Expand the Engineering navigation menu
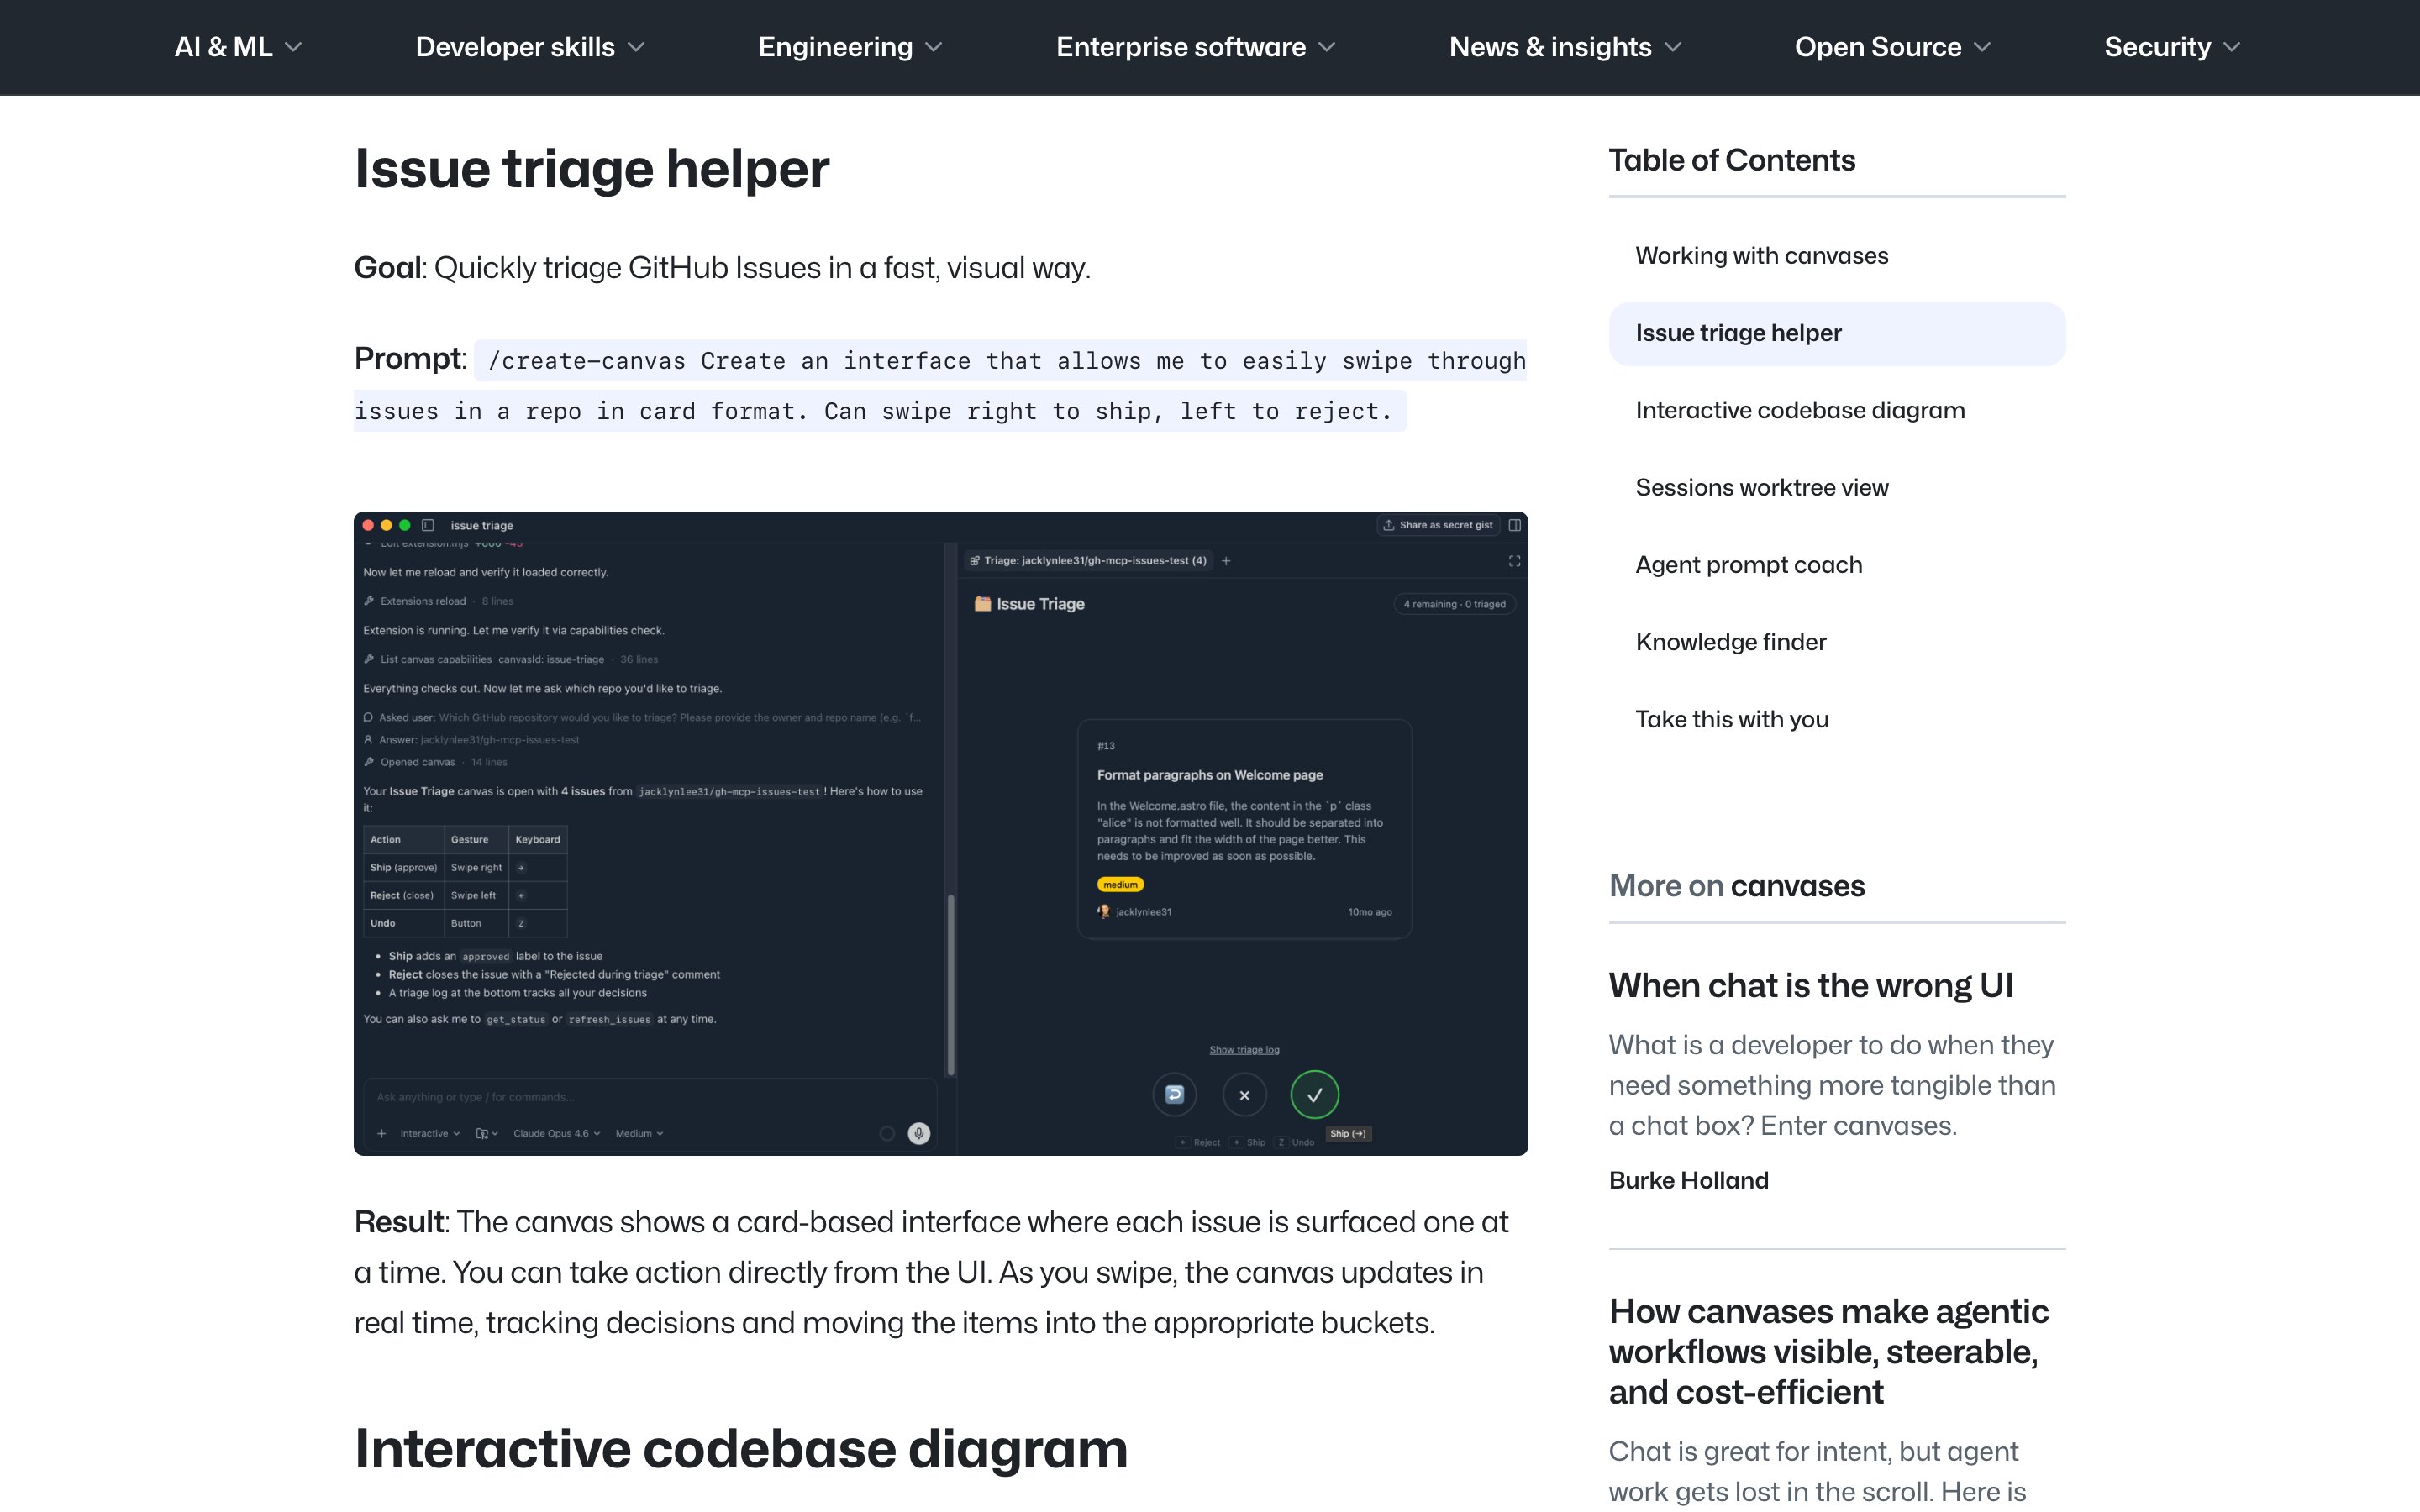The image size is (2420, 1512). tap(850, 47)
